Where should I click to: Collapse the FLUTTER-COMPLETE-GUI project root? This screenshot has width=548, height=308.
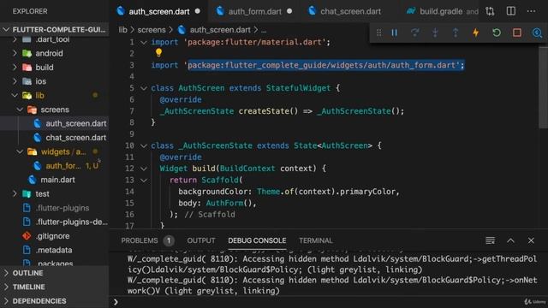[x=54, y=30]
